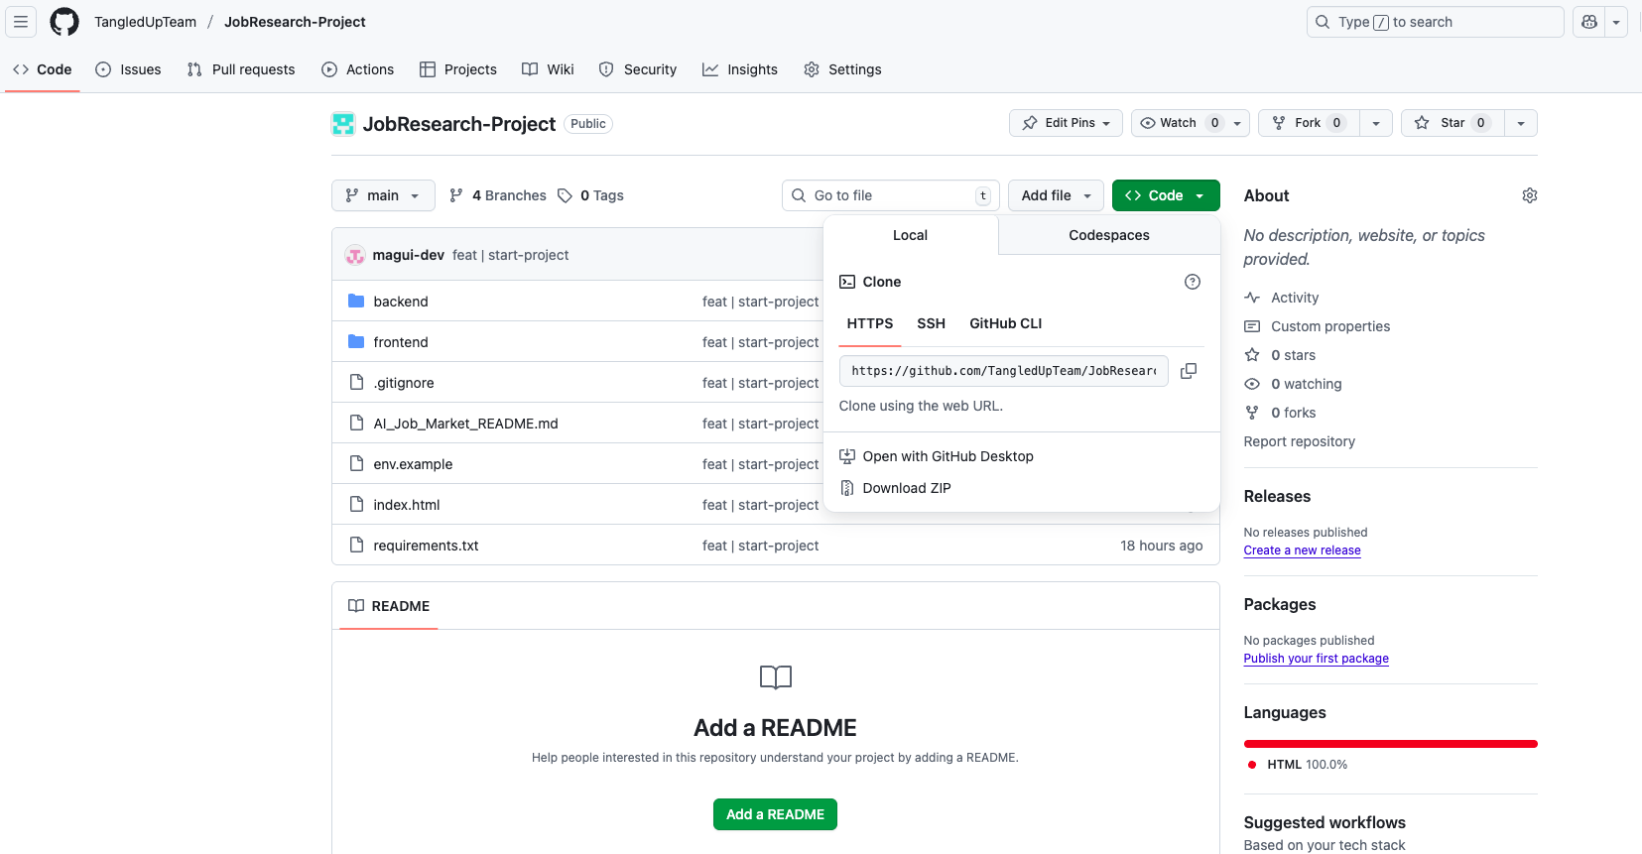The image size is (1642, 854).
Task: Click Create a new release link
Action: pyautogui.click(x=1302, y=550)
